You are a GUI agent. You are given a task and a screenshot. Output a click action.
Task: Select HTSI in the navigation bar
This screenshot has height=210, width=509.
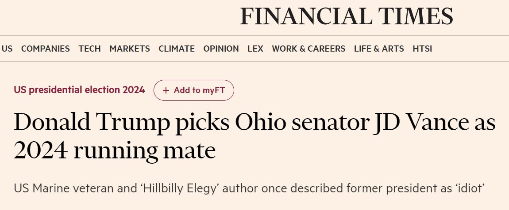click(x=422, y=49)
